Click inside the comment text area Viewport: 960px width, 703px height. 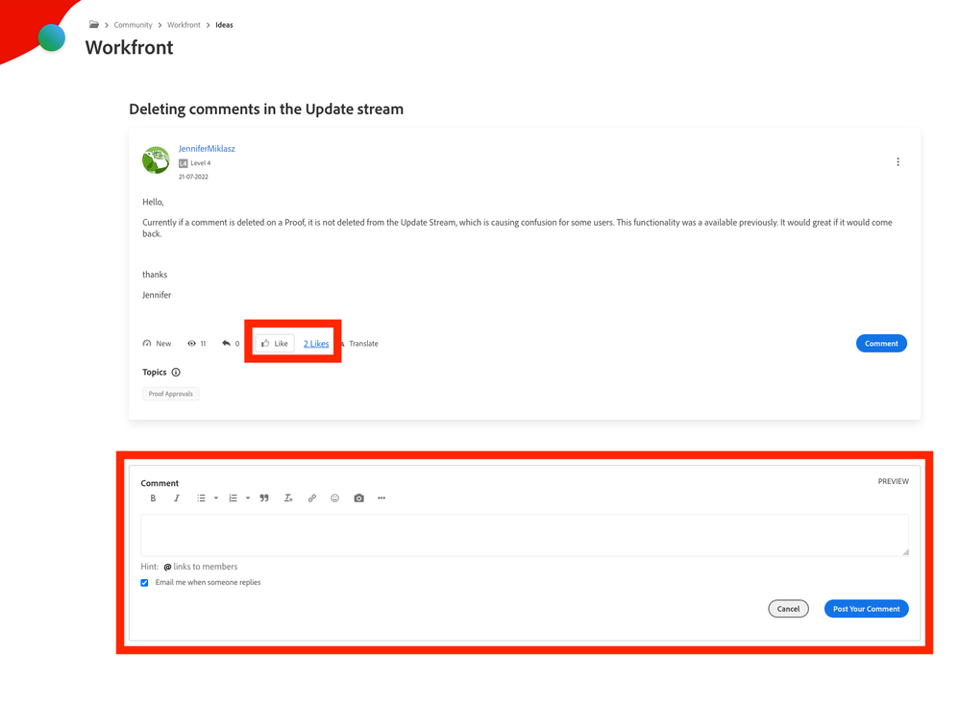click(524, 535)
